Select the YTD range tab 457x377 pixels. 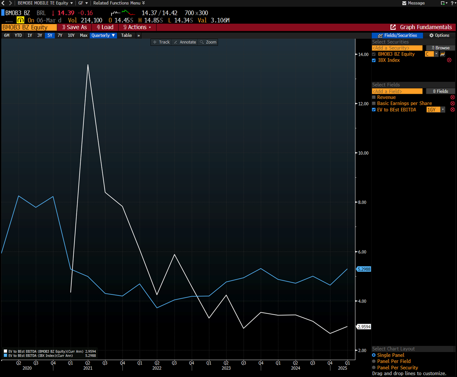click(x=18, y=35)
